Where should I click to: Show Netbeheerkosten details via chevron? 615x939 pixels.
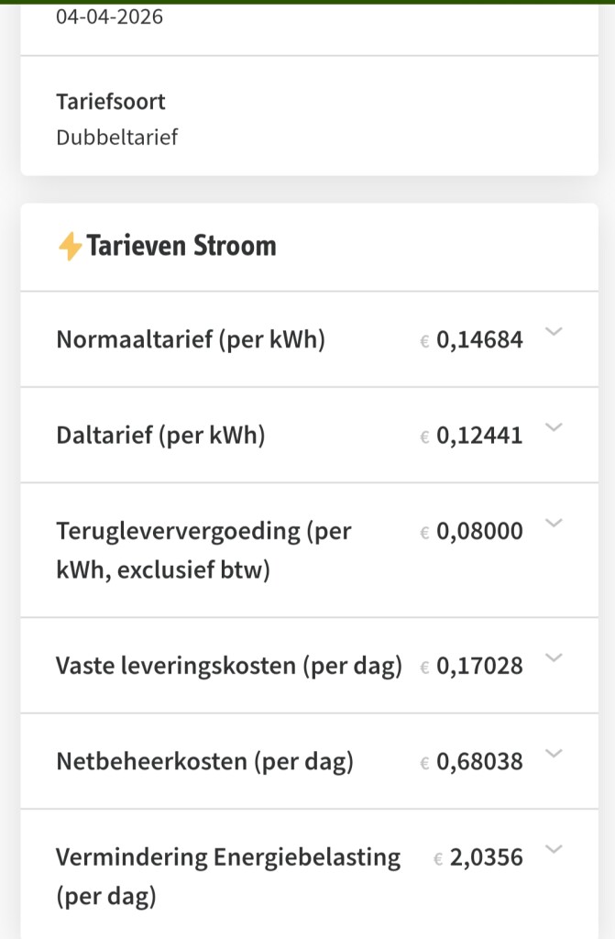pyautogui.click(x=553, y=754)
